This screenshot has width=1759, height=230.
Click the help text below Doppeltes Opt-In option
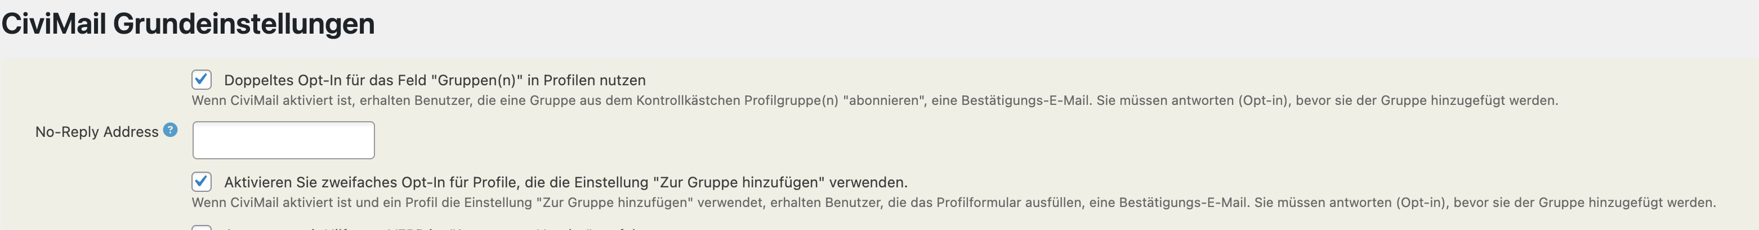click(x=875, y=101)
